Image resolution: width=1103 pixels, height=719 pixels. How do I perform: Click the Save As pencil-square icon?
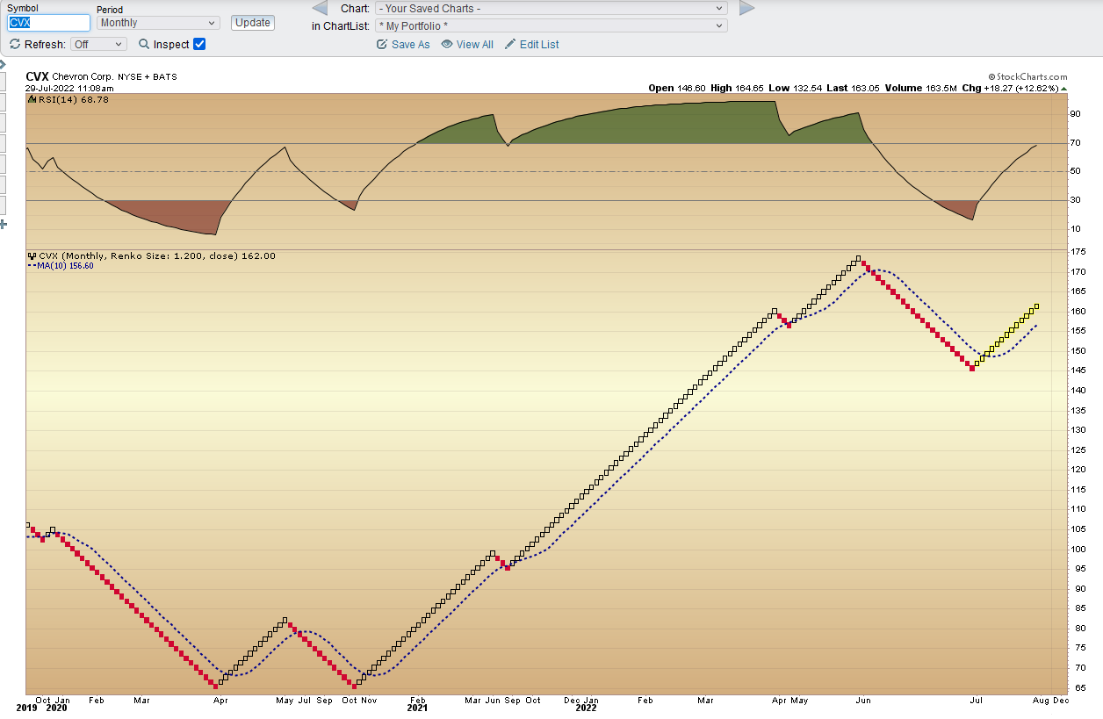(x=381, y=44)
